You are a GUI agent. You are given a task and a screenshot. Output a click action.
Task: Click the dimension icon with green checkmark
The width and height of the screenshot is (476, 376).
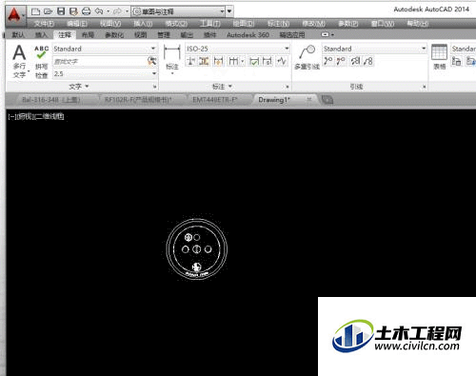click(x=254, y=61)
